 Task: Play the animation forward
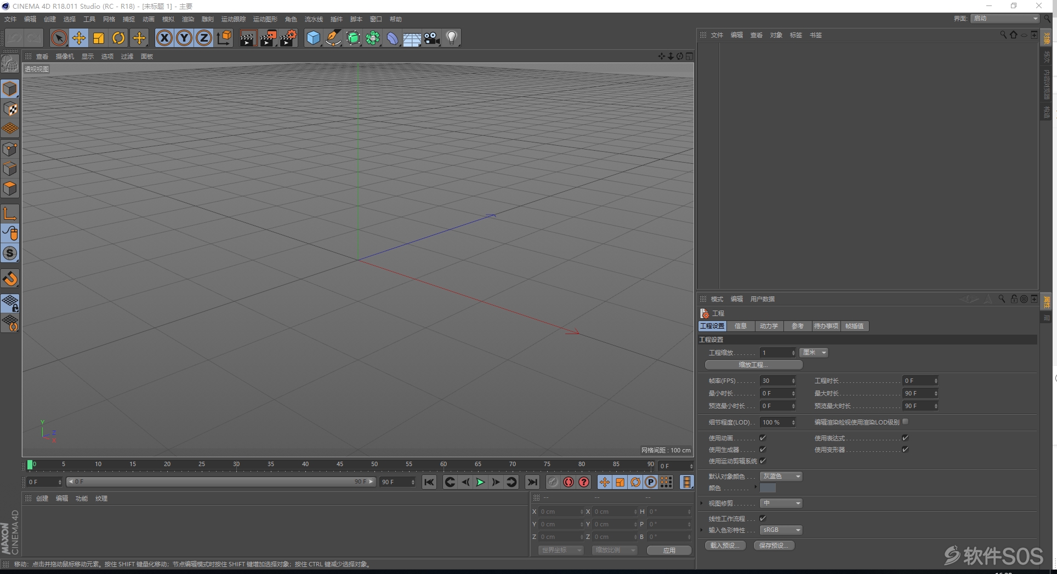tap(480, 482)
